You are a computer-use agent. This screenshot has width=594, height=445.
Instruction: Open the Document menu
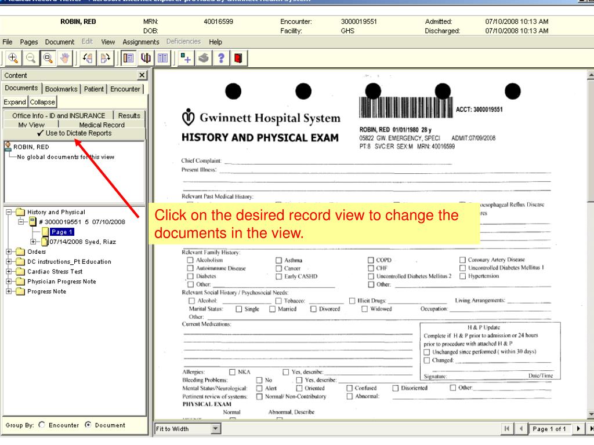coord(60,42)
